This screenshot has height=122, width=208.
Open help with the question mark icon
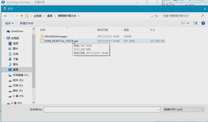coord(203,23)
